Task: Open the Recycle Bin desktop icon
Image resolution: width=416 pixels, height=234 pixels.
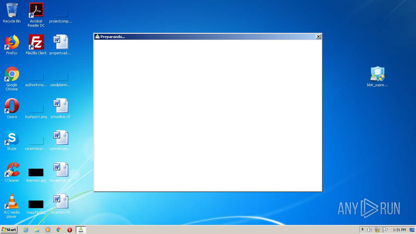Action: [x=12, y=13]
